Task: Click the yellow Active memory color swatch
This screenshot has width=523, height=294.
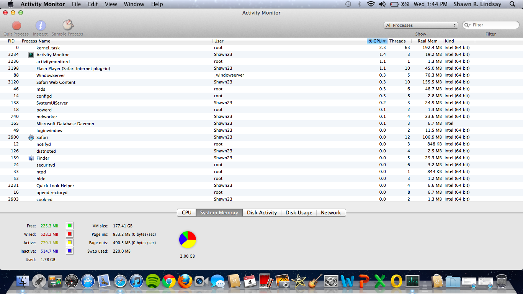Action: tap(70, 243)
